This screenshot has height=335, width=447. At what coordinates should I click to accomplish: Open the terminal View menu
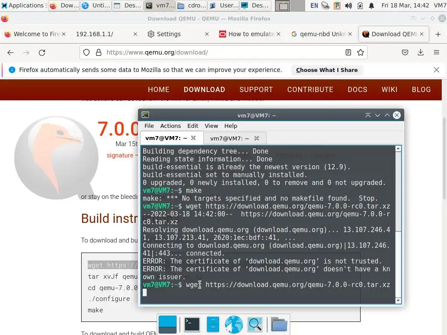[211, 126]
